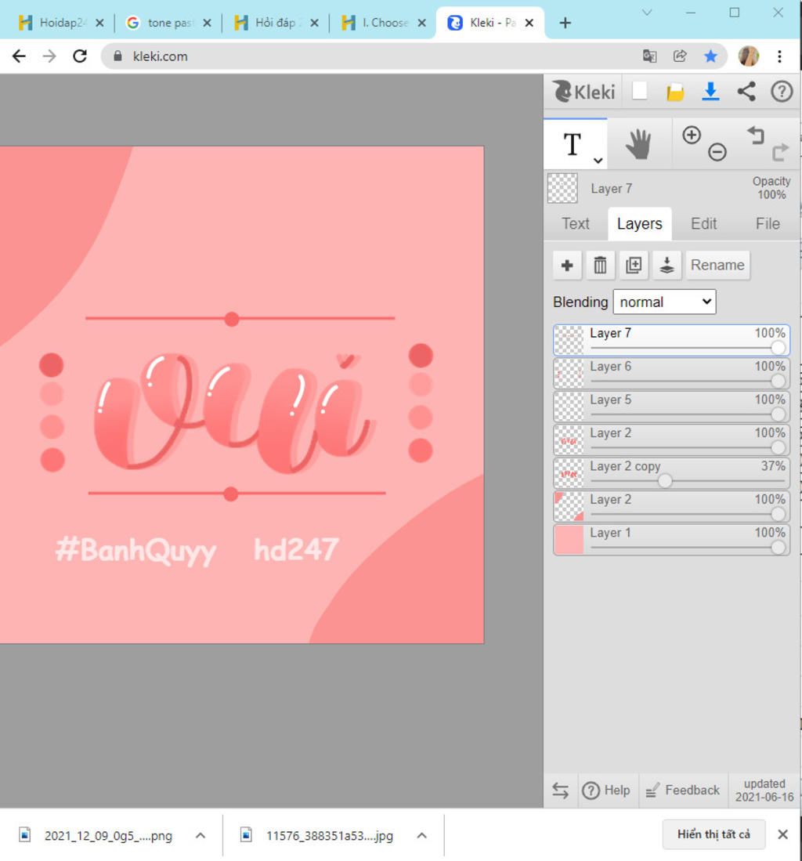Click the share page icon in address bar

(x=680, y=56)
